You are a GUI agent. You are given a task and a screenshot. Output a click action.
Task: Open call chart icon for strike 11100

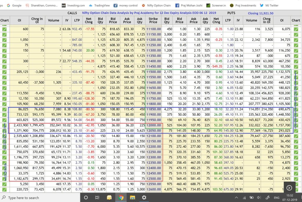(4, 29)
